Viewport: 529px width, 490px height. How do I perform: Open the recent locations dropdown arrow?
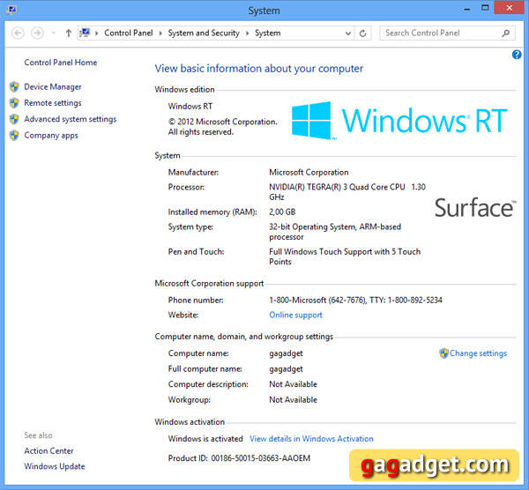coord(53,33)
